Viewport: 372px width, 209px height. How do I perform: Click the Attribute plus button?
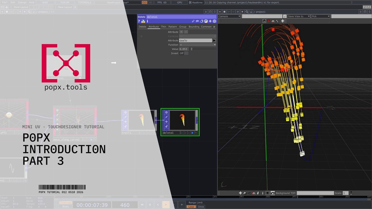click(181, 32)
